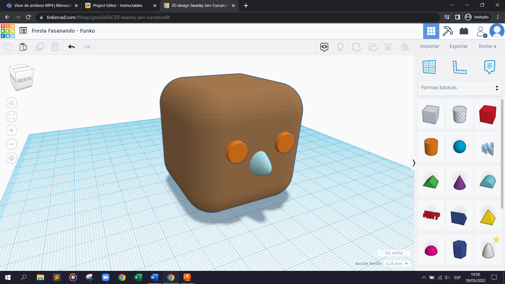Switch to Visor de archivos MP4 tab
This screenshot has width=505, height=284.
[x=43, y=6]
